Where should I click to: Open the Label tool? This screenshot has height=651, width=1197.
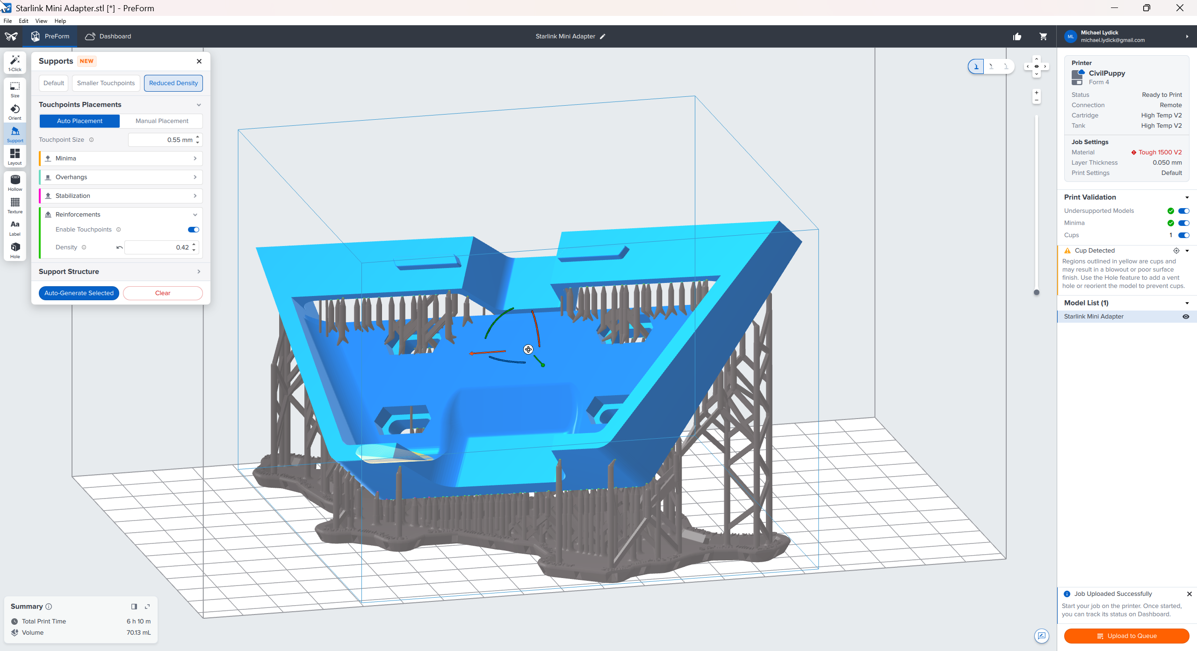[x=15, y=227]
